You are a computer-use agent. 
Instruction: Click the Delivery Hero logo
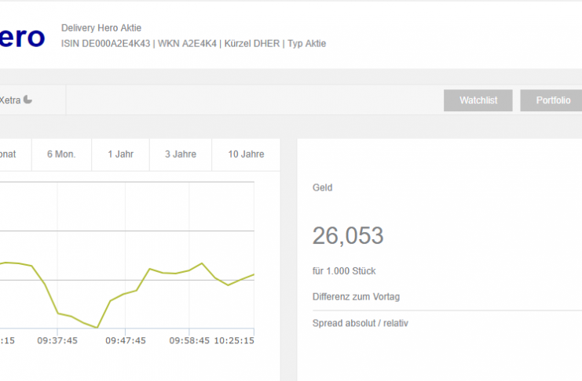22,37
